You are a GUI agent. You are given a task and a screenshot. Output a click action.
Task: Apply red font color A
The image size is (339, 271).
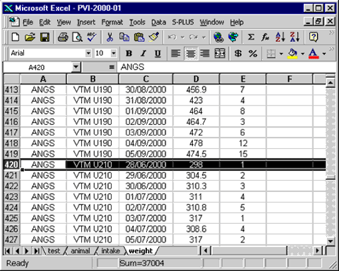[x=313, y=54]
